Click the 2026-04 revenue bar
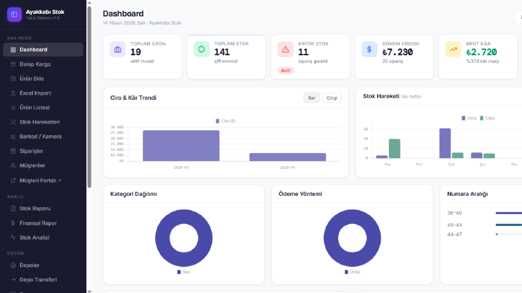Image resolution: width=522 pixels, height=293 pixels. pos(288,157)
